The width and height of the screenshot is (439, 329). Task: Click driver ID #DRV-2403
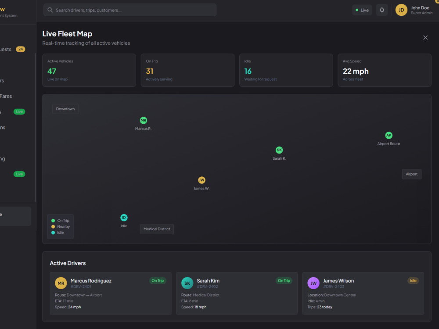pyautogui.click(x=334, y=286)
